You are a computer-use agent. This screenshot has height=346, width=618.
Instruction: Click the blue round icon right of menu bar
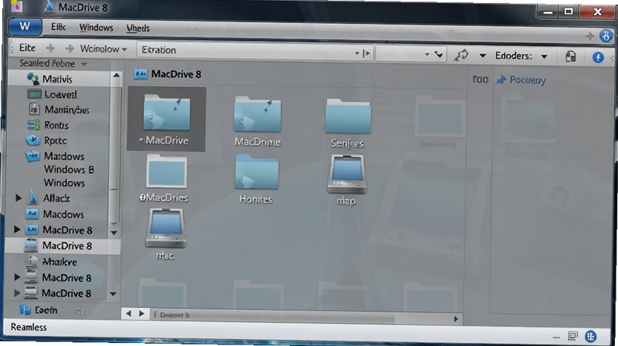606,36
